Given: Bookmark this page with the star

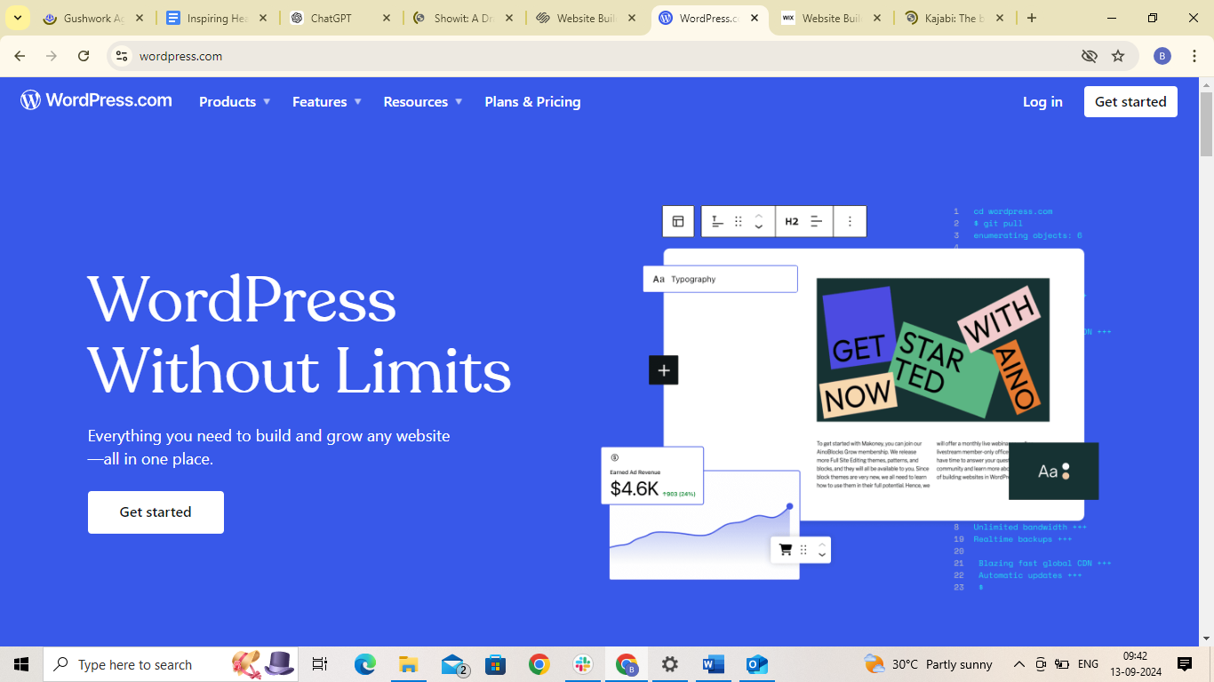Looking at the screenshot, I should [x=1118, y=56].
